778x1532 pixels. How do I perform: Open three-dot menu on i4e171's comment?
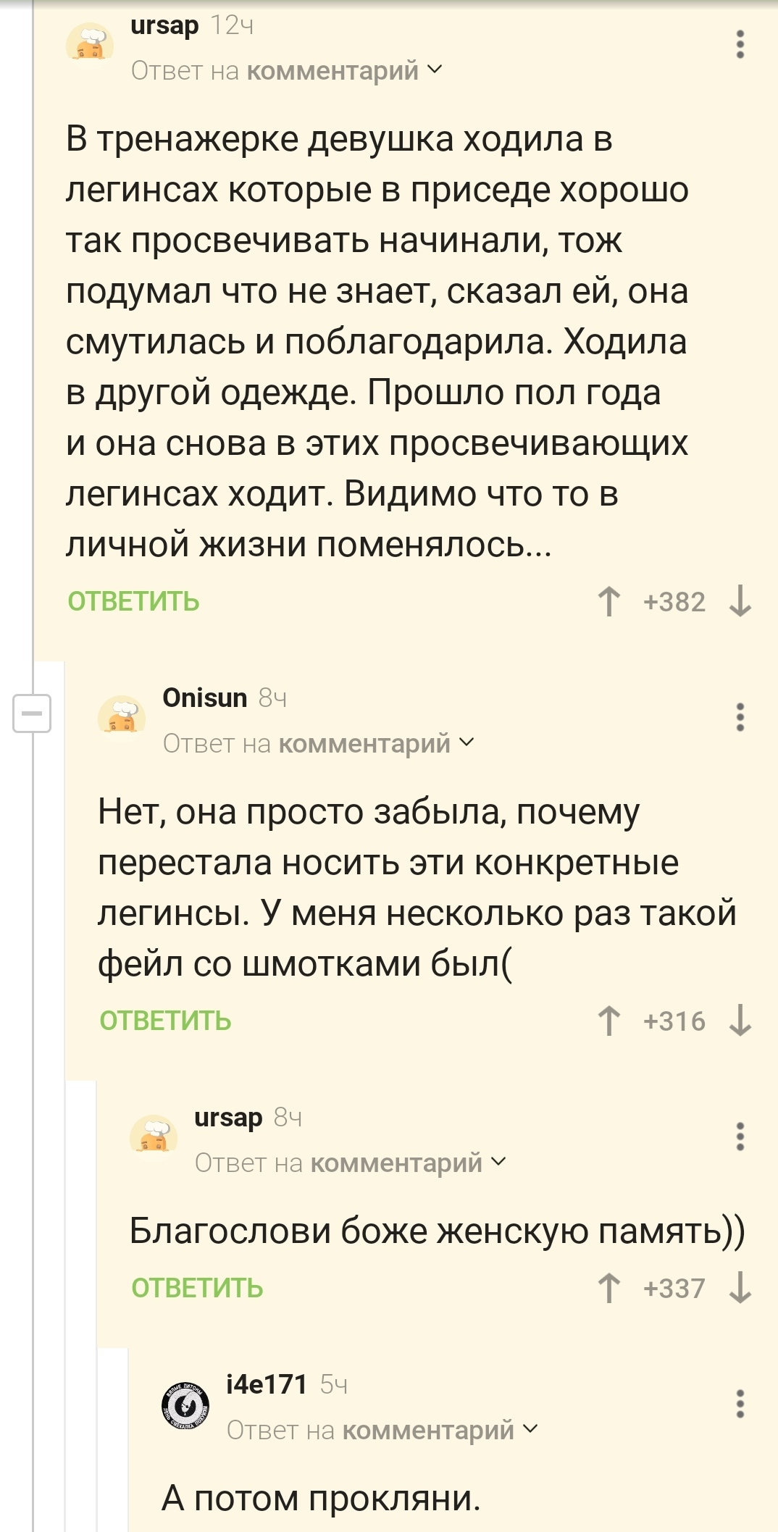(x=740, y=1404)
